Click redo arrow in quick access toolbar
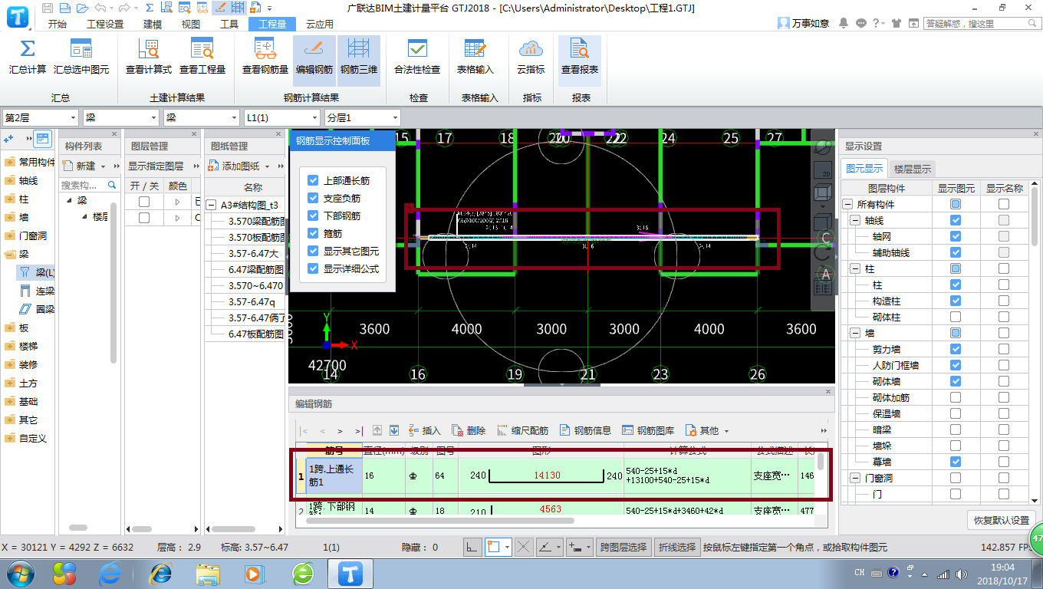1043x589 pixels. tap(123, 8)
